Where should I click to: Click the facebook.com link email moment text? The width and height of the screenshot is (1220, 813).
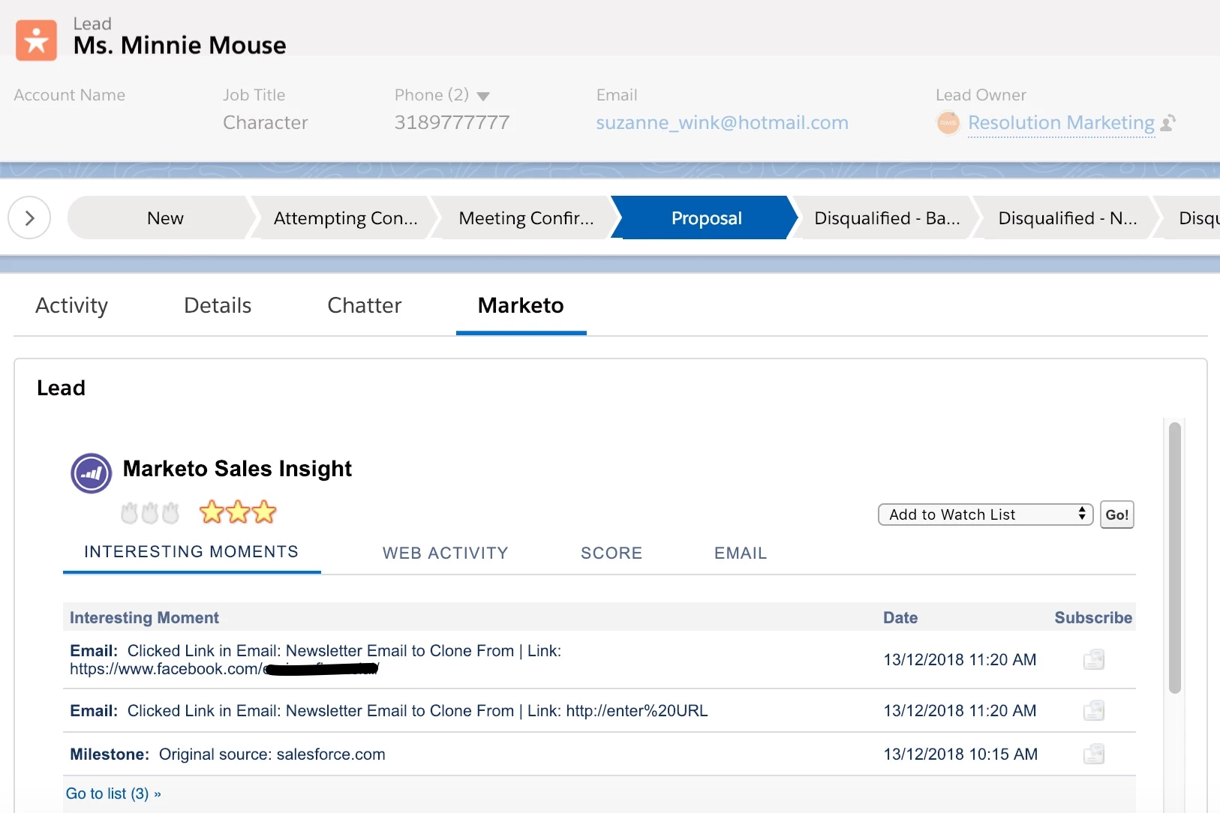click(x=316, y=660)
